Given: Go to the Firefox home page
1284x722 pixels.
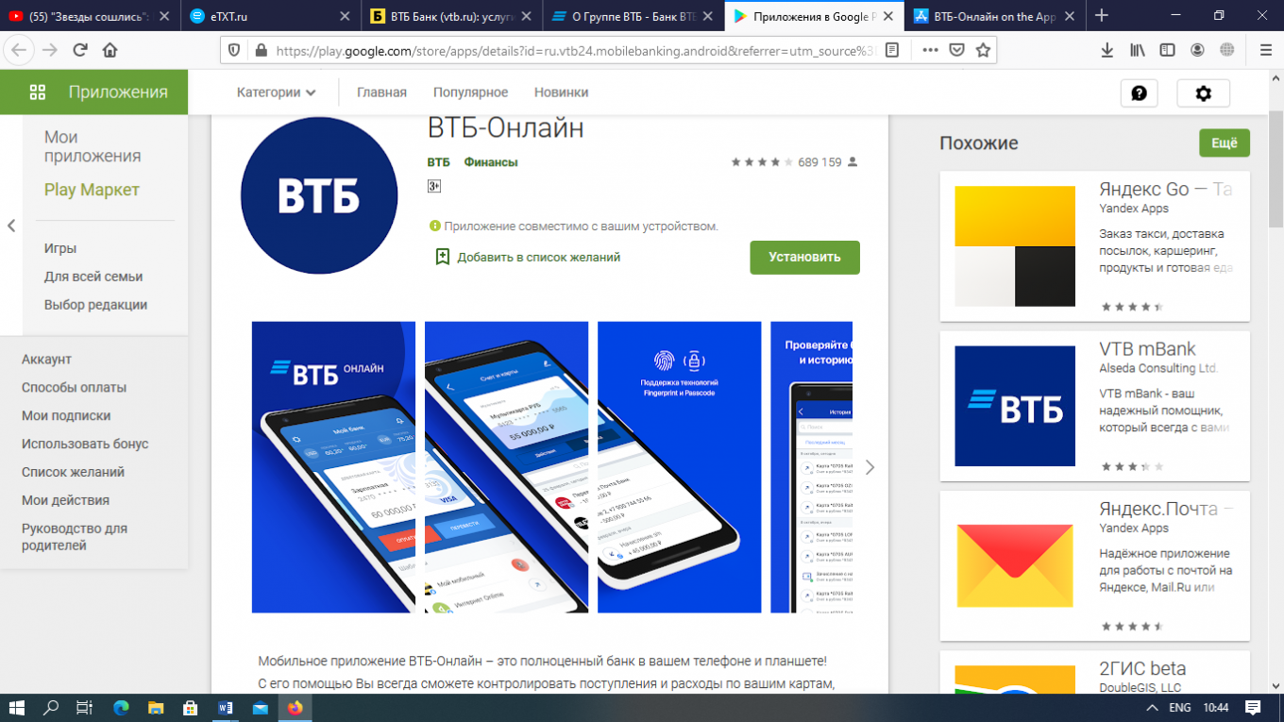Looking at the screenshot, I should 110,50.
